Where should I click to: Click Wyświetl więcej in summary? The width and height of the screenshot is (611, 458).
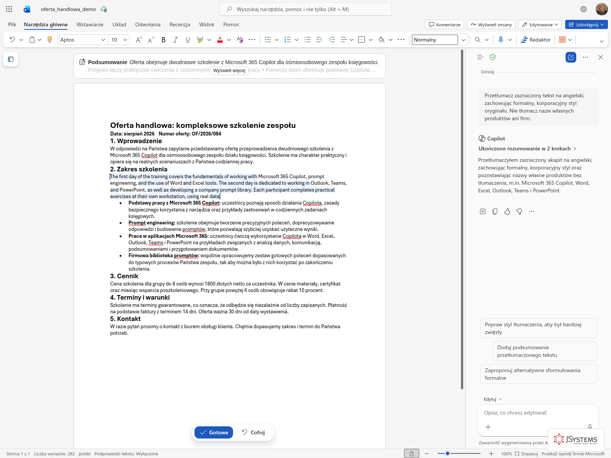(x=229, y=71)
